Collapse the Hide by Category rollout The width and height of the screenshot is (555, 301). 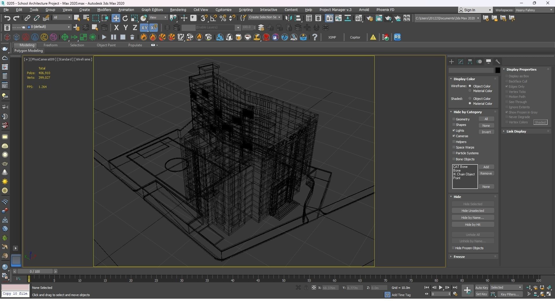[x=467, y=112]
